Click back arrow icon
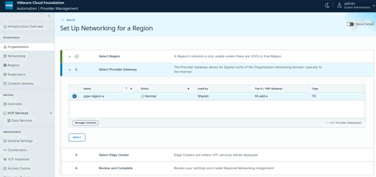Image resolution: width=376 pixels, height=177 pixels. pyautogui.click(x=63, y=20)
